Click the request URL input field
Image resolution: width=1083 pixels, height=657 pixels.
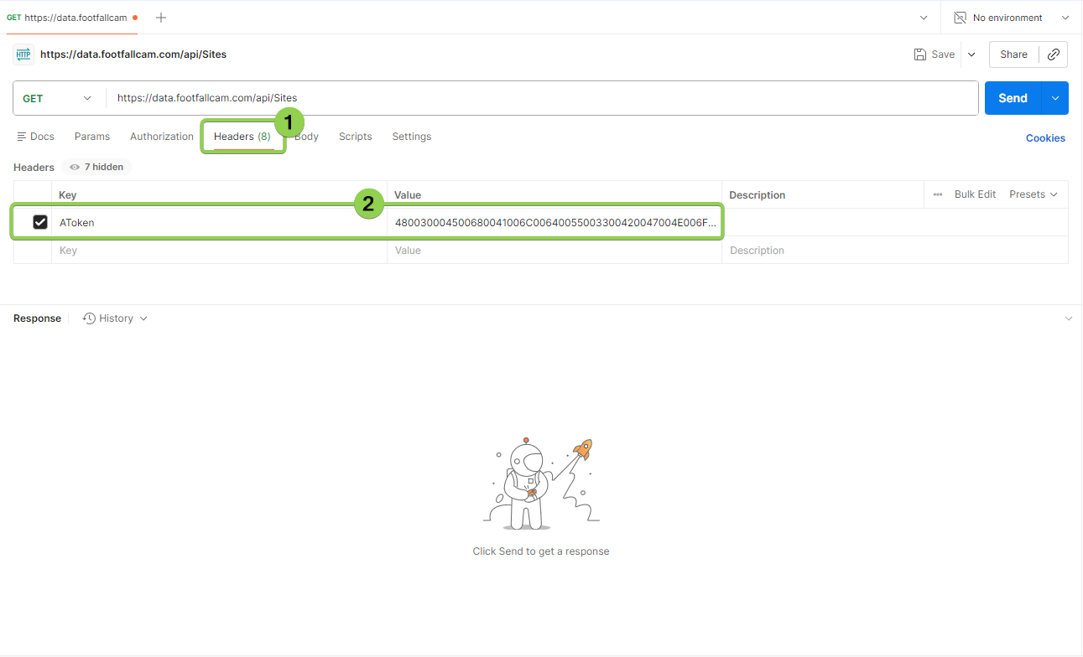537,98
